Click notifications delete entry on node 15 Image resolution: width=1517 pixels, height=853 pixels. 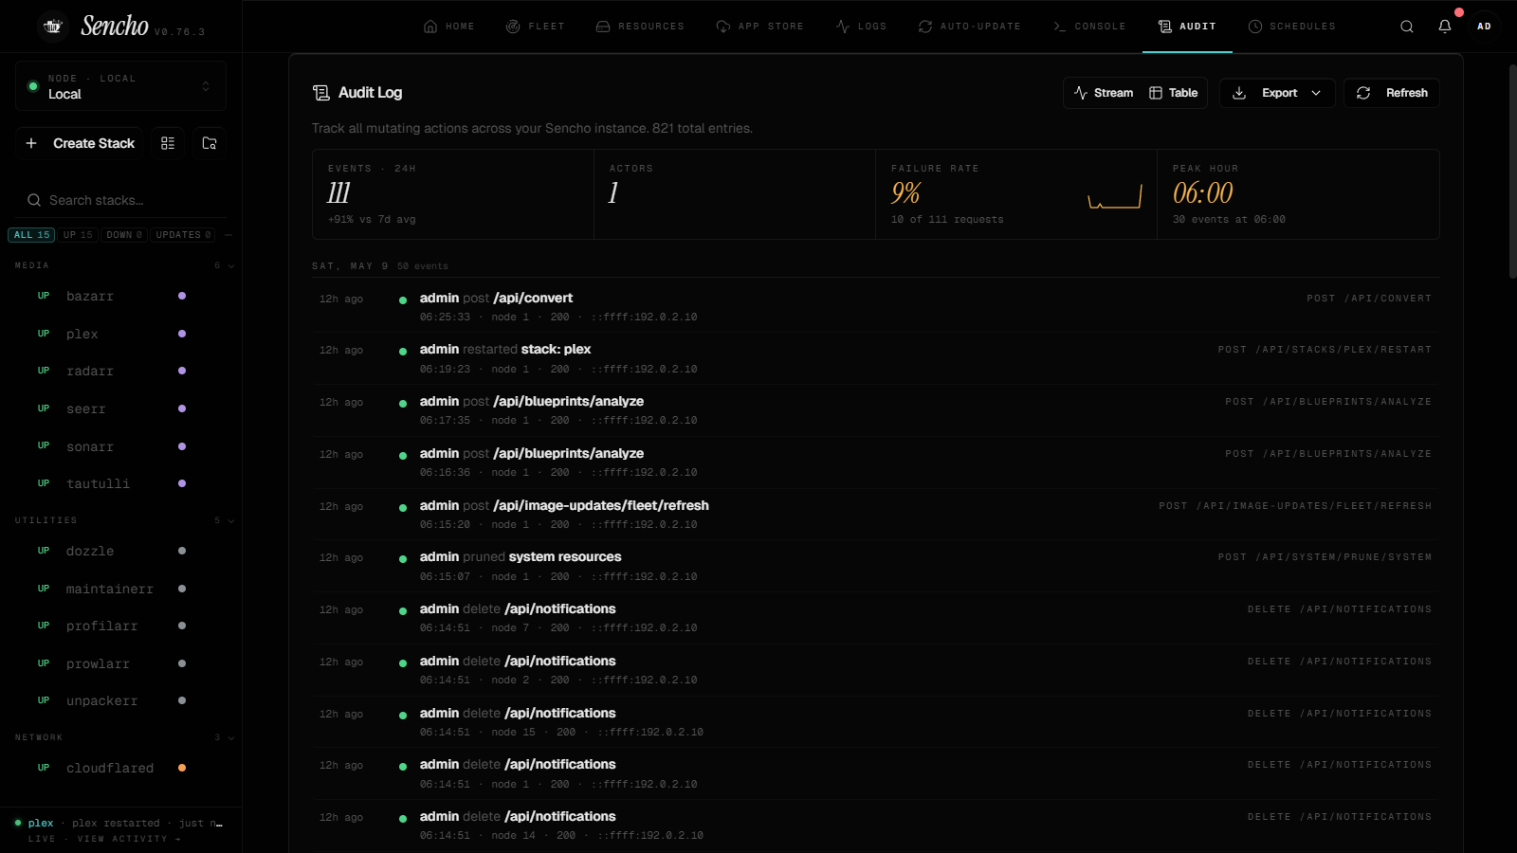[875, 722]
